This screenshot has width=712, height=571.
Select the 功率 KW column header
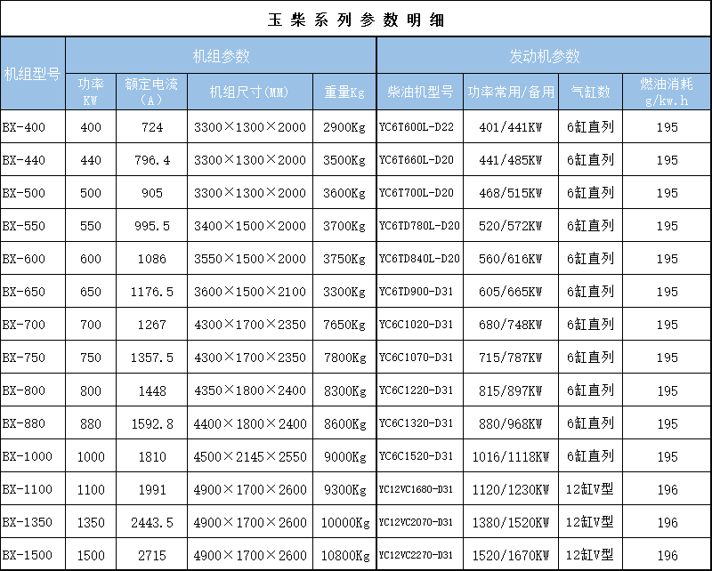coord(91,92)
